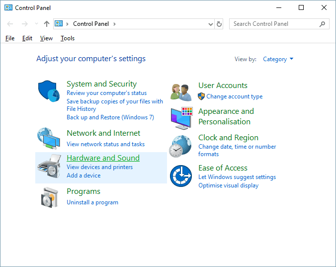Viewport: 336px width, 267px height.
Task: Open the Clock and Region globe icon
Action: pyautogui.click(x=180, y=146)
